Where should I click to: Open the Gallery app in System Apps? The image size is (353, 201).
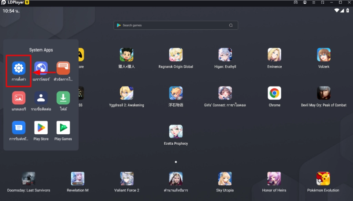[x=19, y=98]
